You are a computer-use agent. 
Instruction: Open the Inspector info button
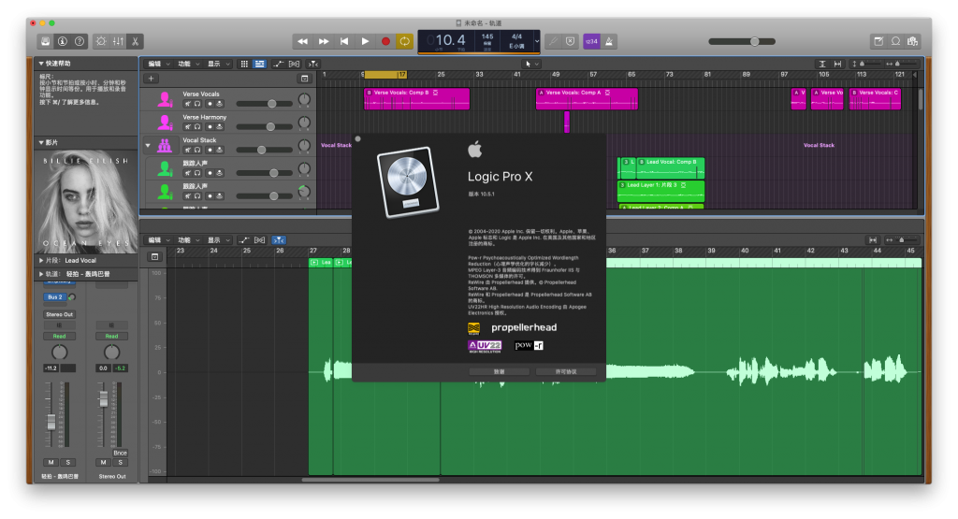(63, 41)
